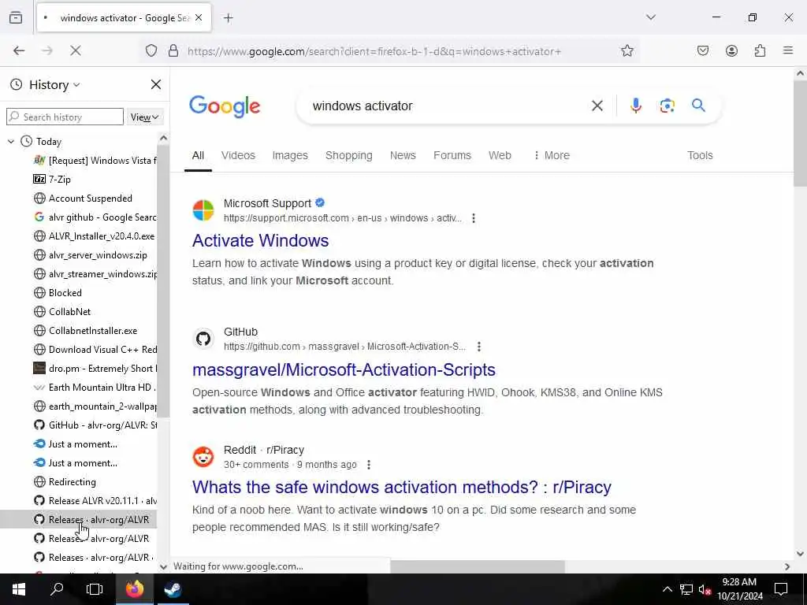807x605 pixels.
Task: Open the search Tools options
Action: coord(700,155)
